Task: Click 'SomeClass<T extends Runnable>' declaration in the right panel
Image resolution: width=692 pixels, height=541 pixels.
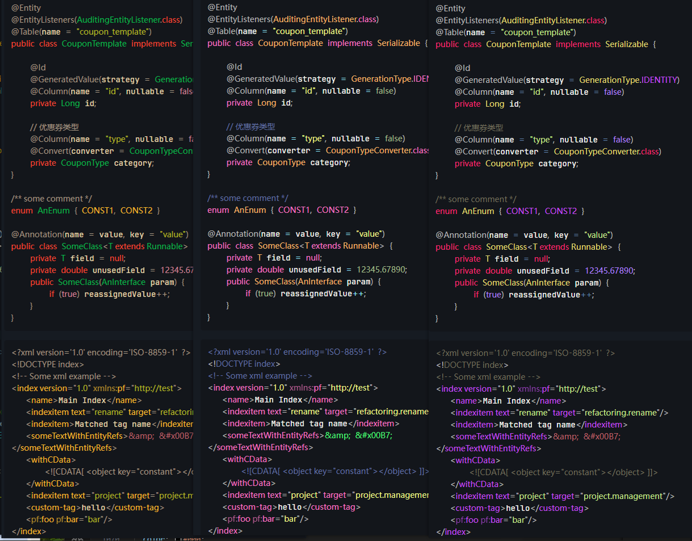Action: pyautogui.click(x=549, y=247)
